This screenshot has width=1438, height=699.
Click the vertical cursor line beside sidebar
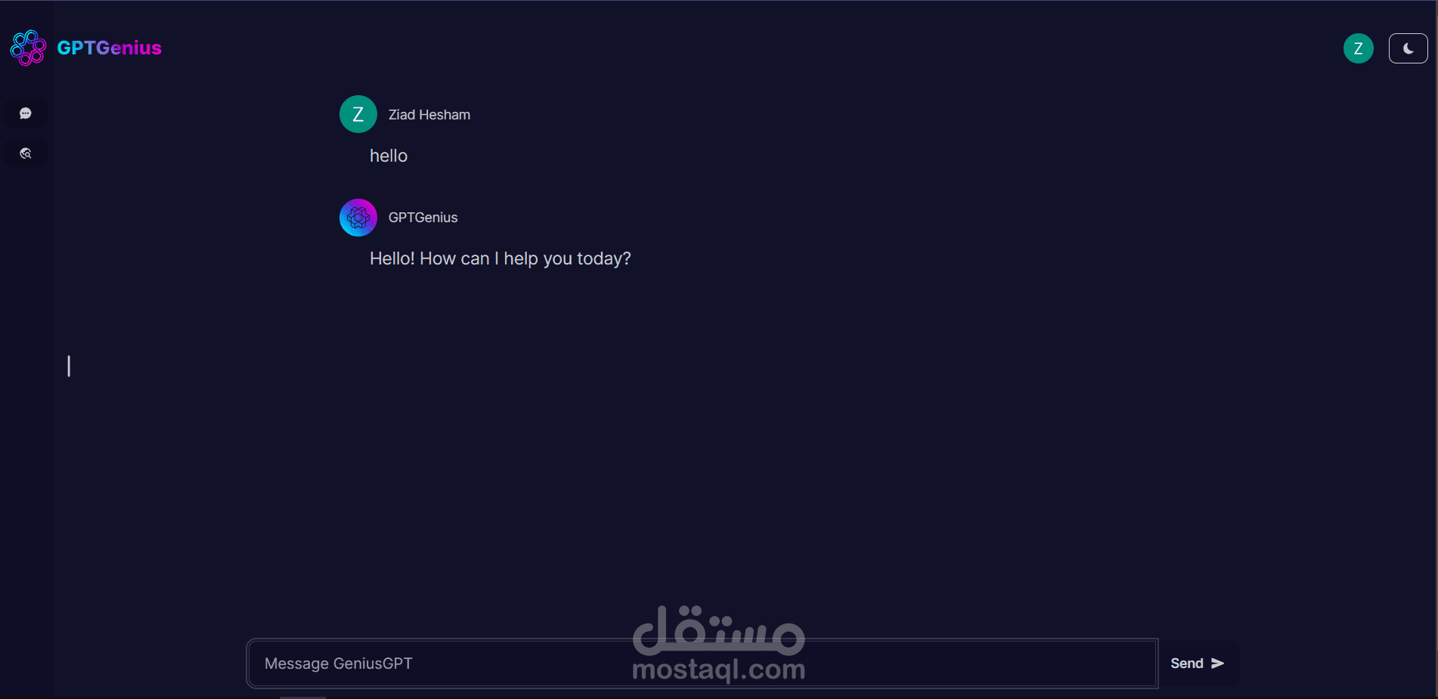coord(69,366)
